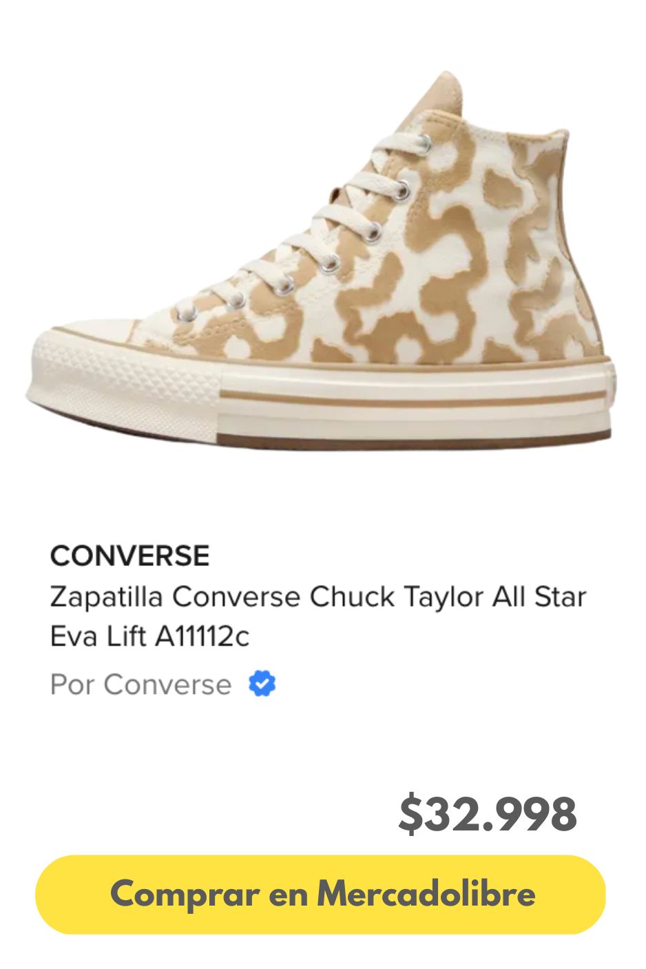The height and width of the screenshot is (969, 646).
Task: Click the tan leopard pattern on shoe side
Action: point(441,276)
